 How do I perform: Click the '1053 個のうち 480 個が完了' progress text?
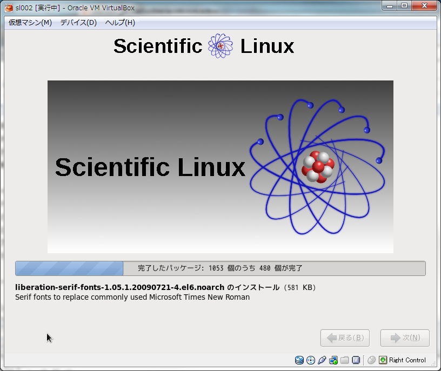[256, 268]
